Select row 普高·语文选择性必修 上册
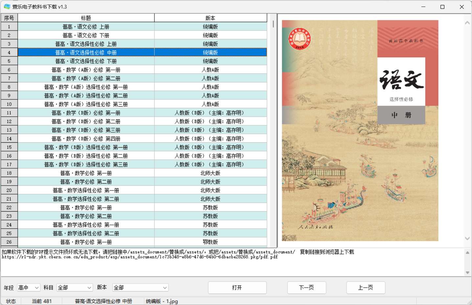The width and height of the screenshot is (472, 305). point(142,44)
